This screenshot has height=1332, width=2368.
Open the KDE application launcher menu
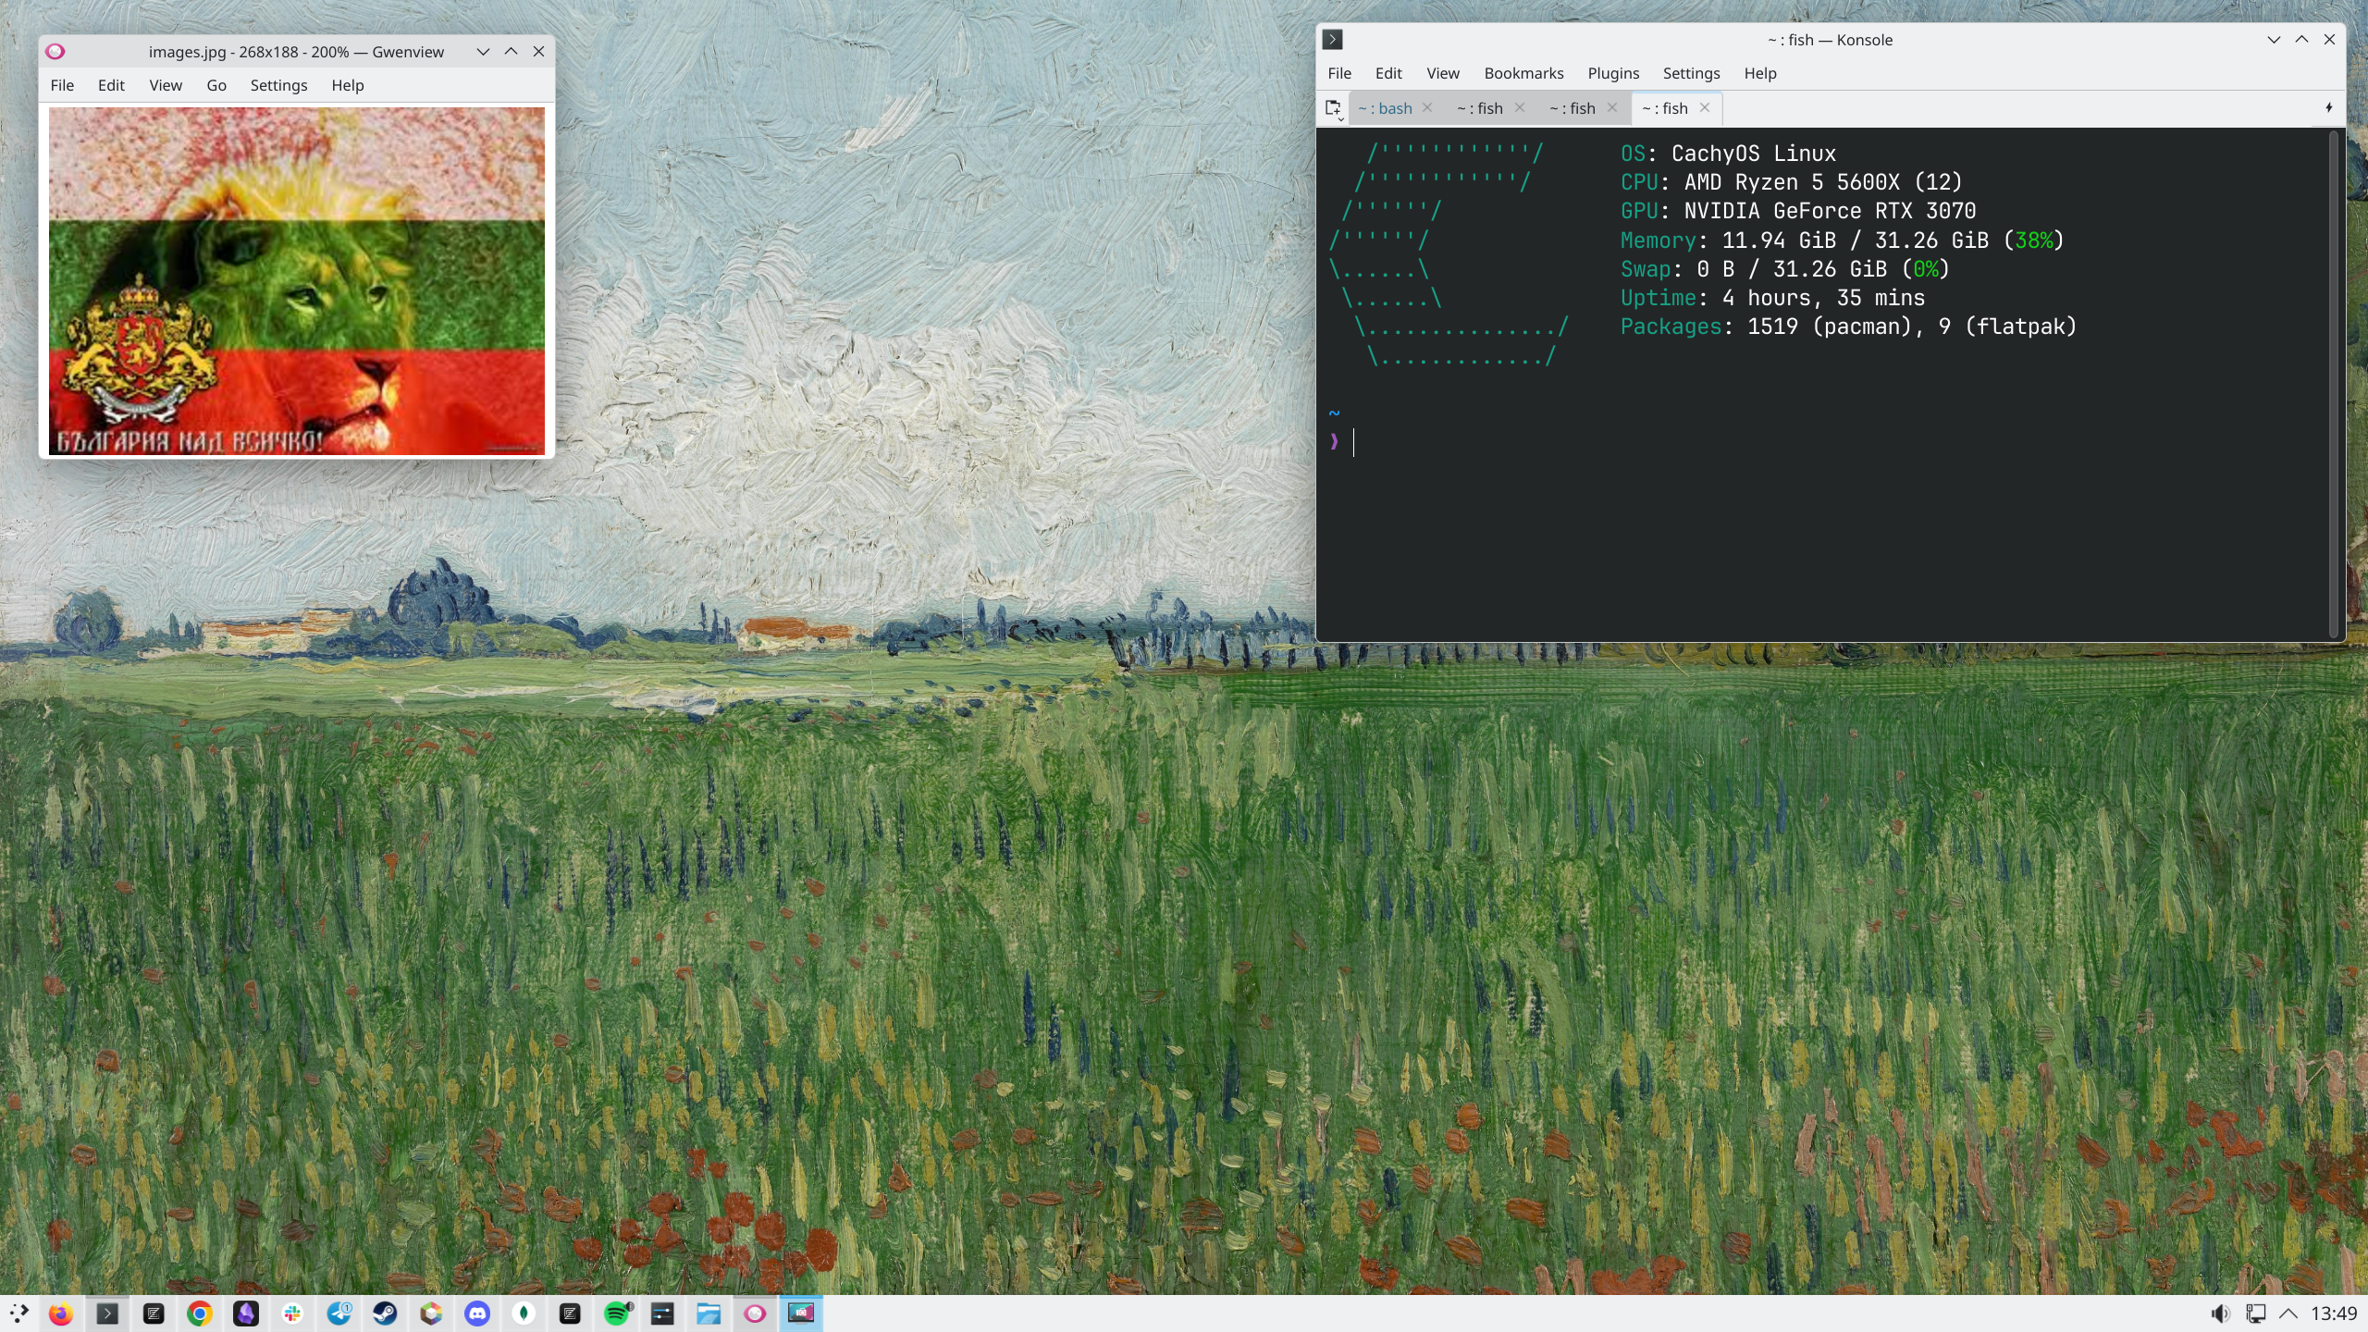[x=18, y=1313]
